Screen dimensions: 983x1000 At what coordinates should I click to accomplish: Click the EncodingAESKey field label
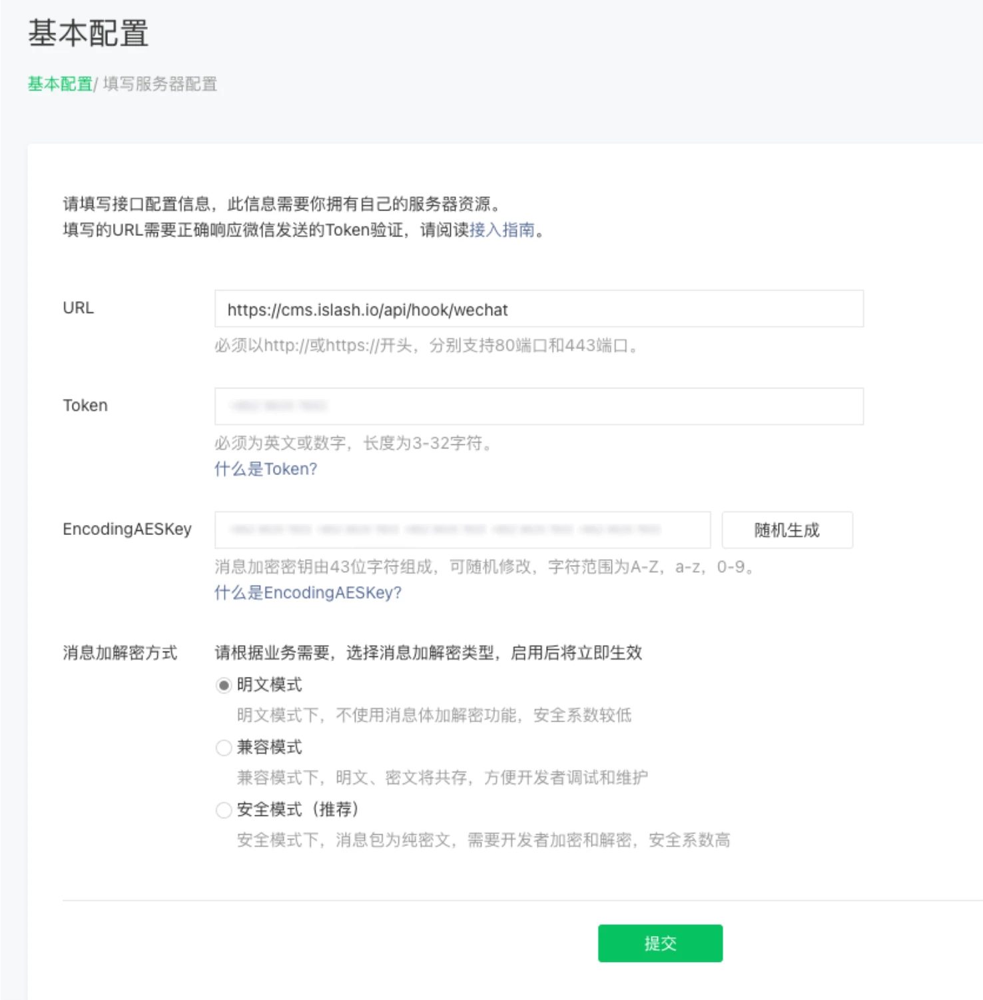pyautogui.click(x=127, y=529)
